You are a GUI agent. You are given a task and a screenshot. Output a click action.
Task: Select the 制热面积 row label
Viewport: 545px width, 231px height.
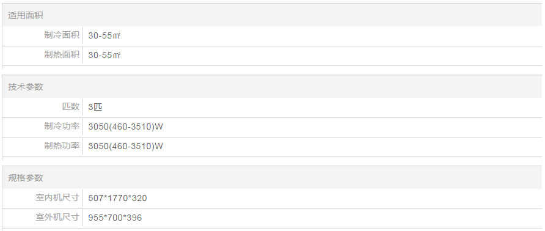coord(62,54)
